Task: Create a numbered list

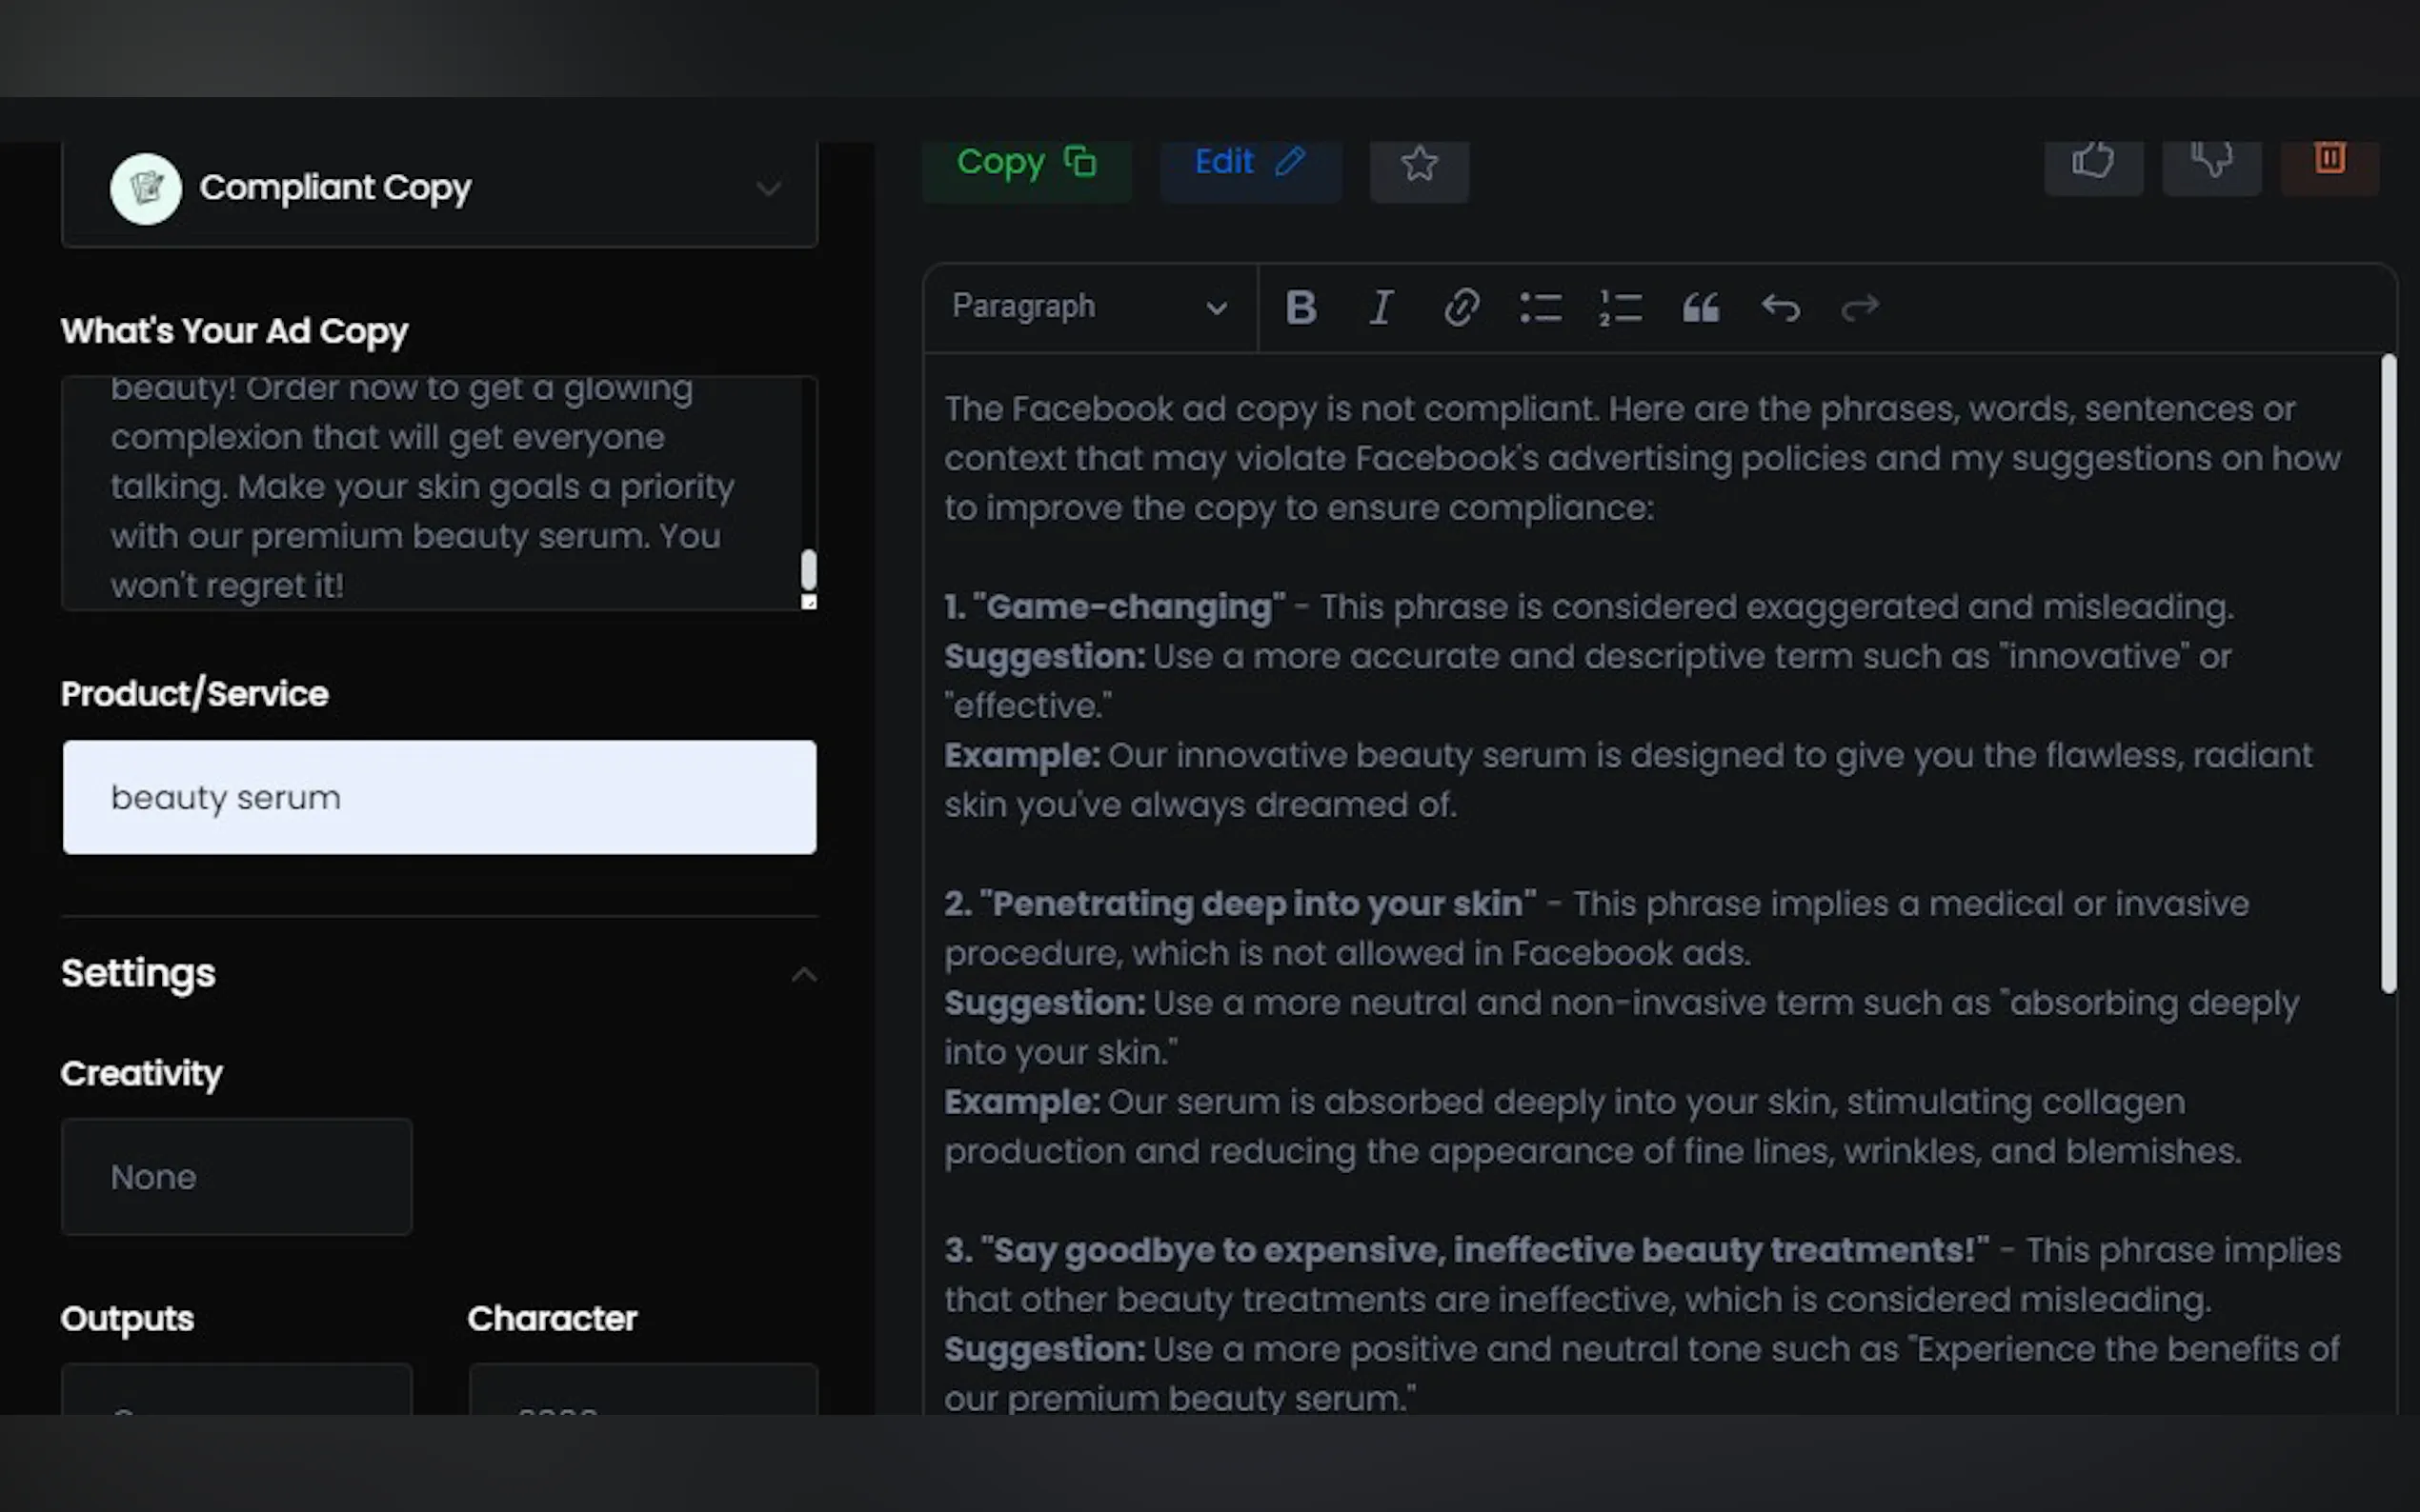Action: tap(1619, 308)
